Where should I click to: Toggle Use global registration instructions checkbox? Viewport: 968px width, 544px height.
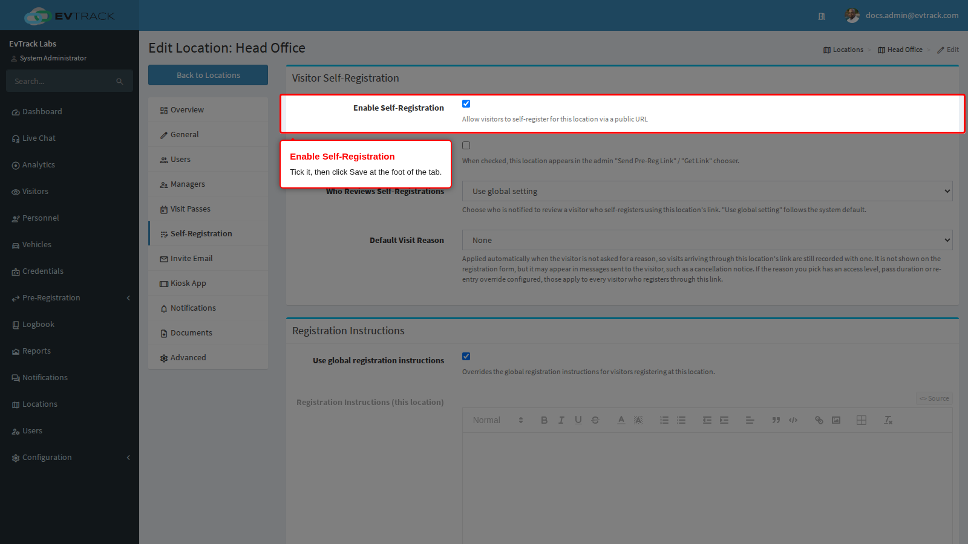(466, 357)
